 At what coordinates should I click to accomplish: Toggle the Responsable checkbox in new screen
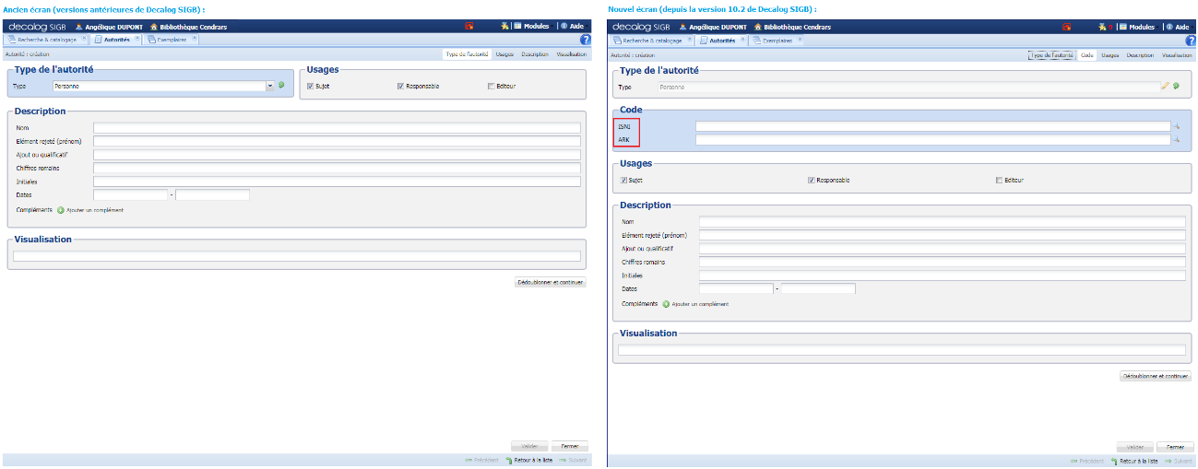tap(811, 181)
